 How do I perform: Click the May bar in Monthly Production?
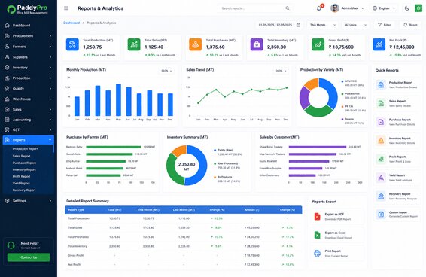(x=118, y=100)
